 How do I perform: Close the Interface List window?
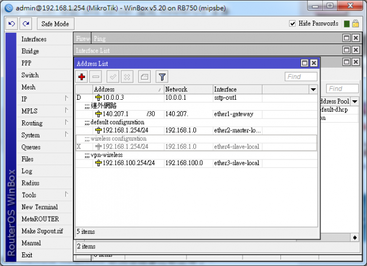pos(356,50)
